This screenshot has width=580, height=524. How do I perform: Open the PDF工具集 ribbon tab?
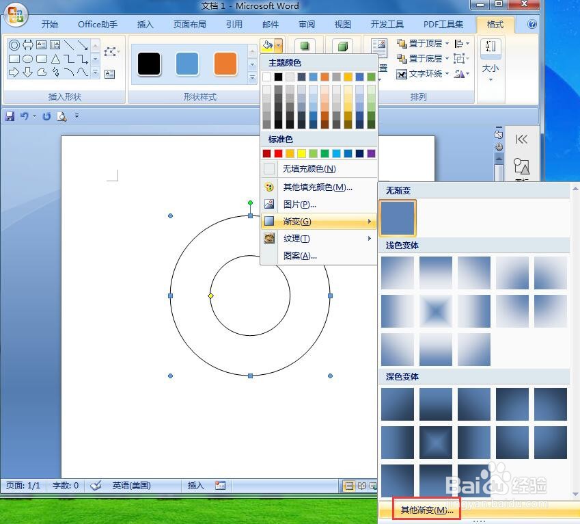pyautogui.click(x=443, y=25)
